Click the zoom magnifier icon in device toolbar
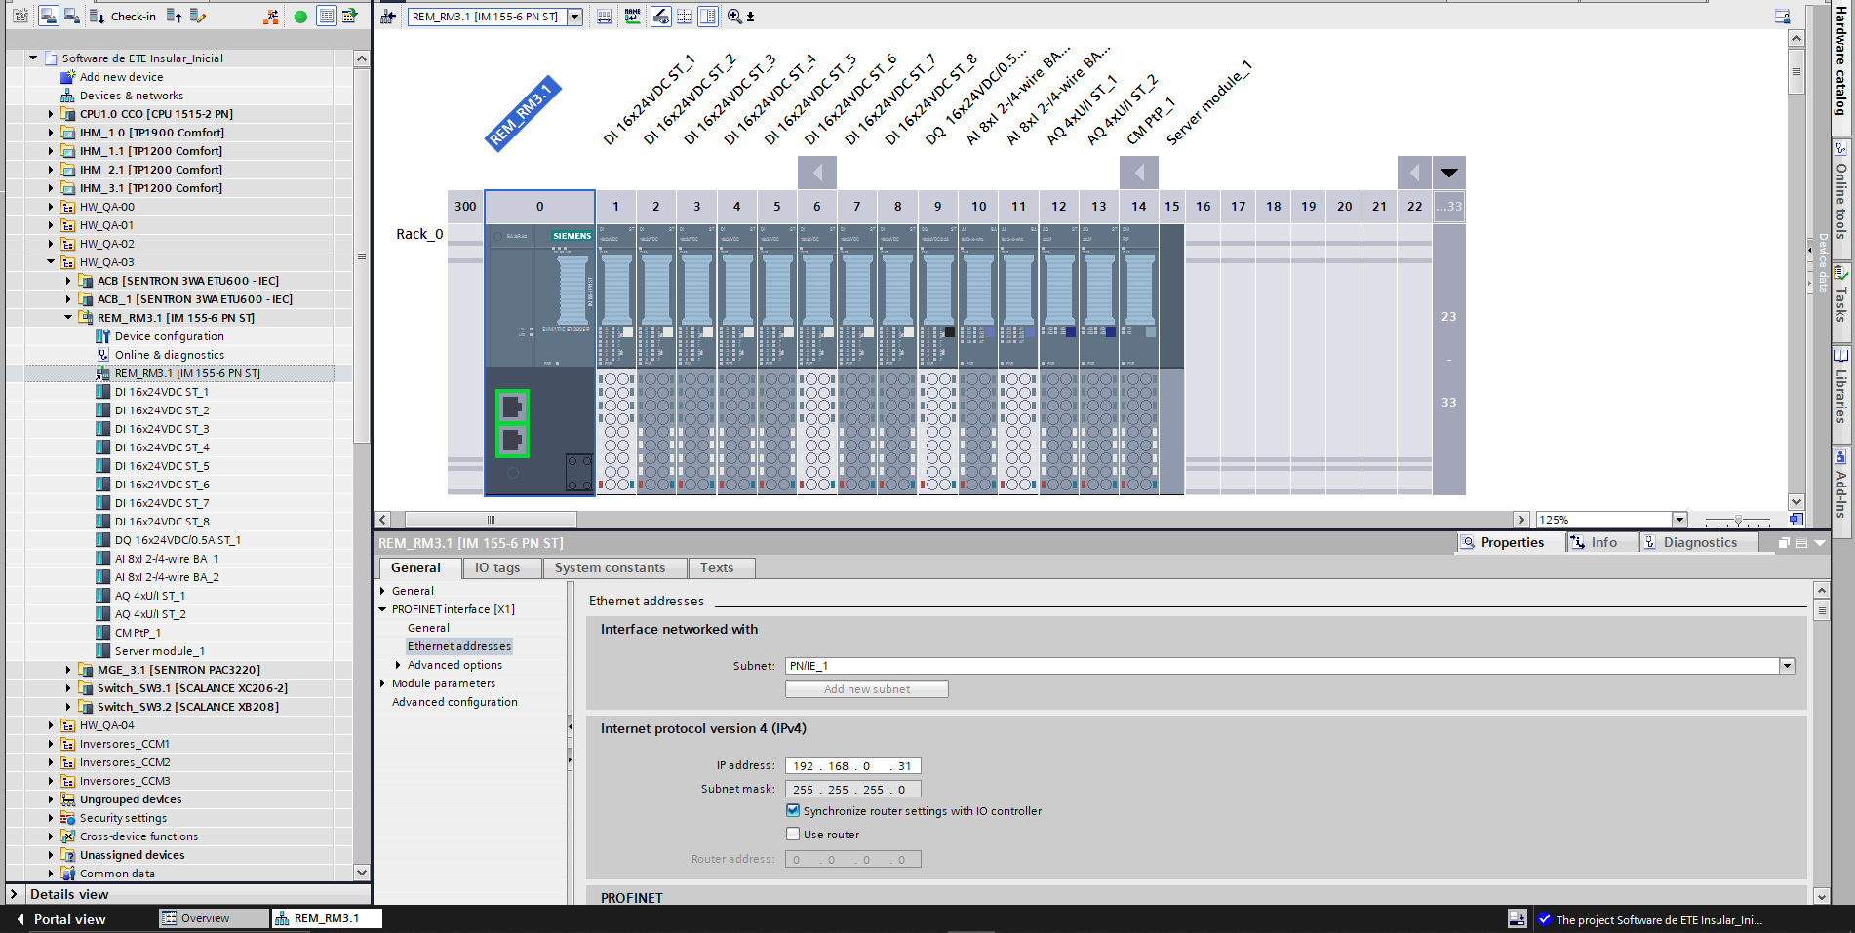1855x933 pixels. pyautogui.click(x=734, y=17)
